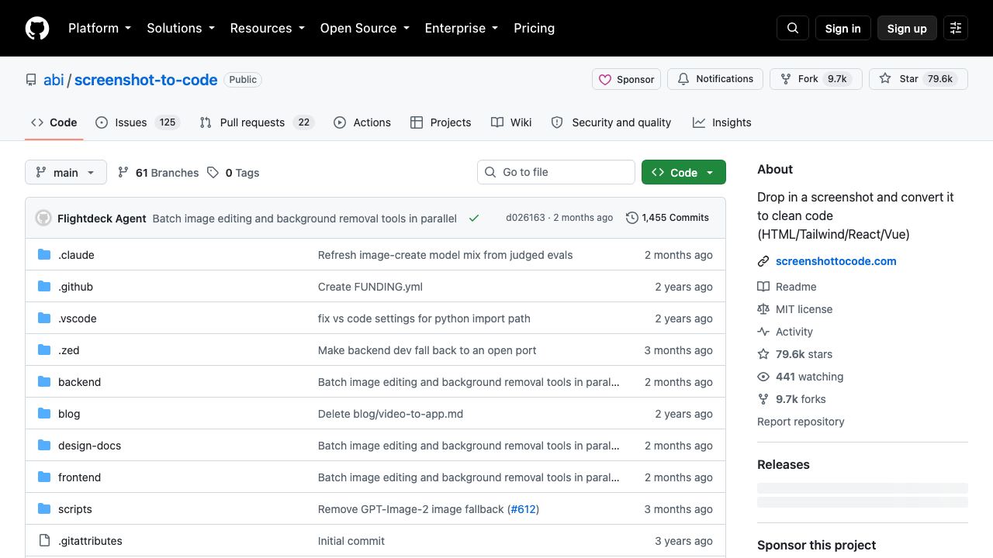Open the latest commit message about batch image editing
Viewport: 993px width, 558px height.
[305, 219]
